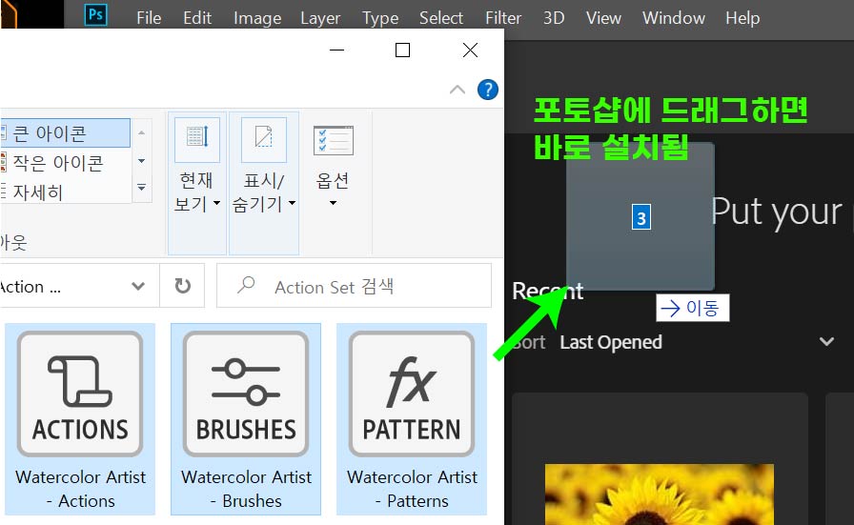Click the 옵션 folder options icon
This screenshot has height=525, width=854.
coord(333,140)
